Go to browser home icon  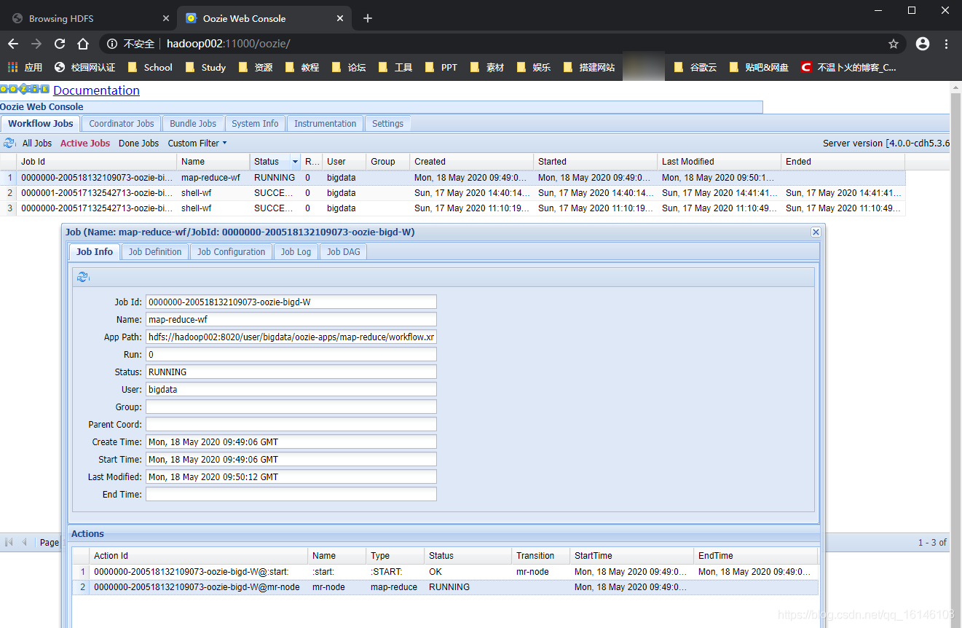[83, 44]
